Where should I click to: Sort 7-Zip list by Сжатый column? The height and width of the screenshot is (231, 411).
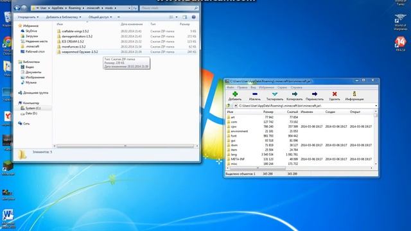point(292,112)
